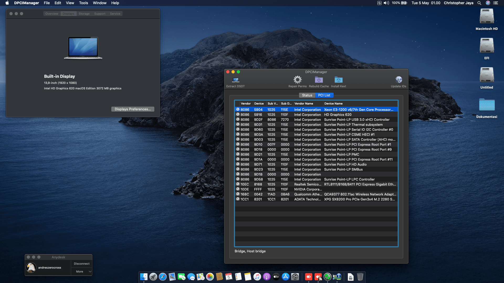
Task: Open Notes from the dock
Action: pos(248,277)
